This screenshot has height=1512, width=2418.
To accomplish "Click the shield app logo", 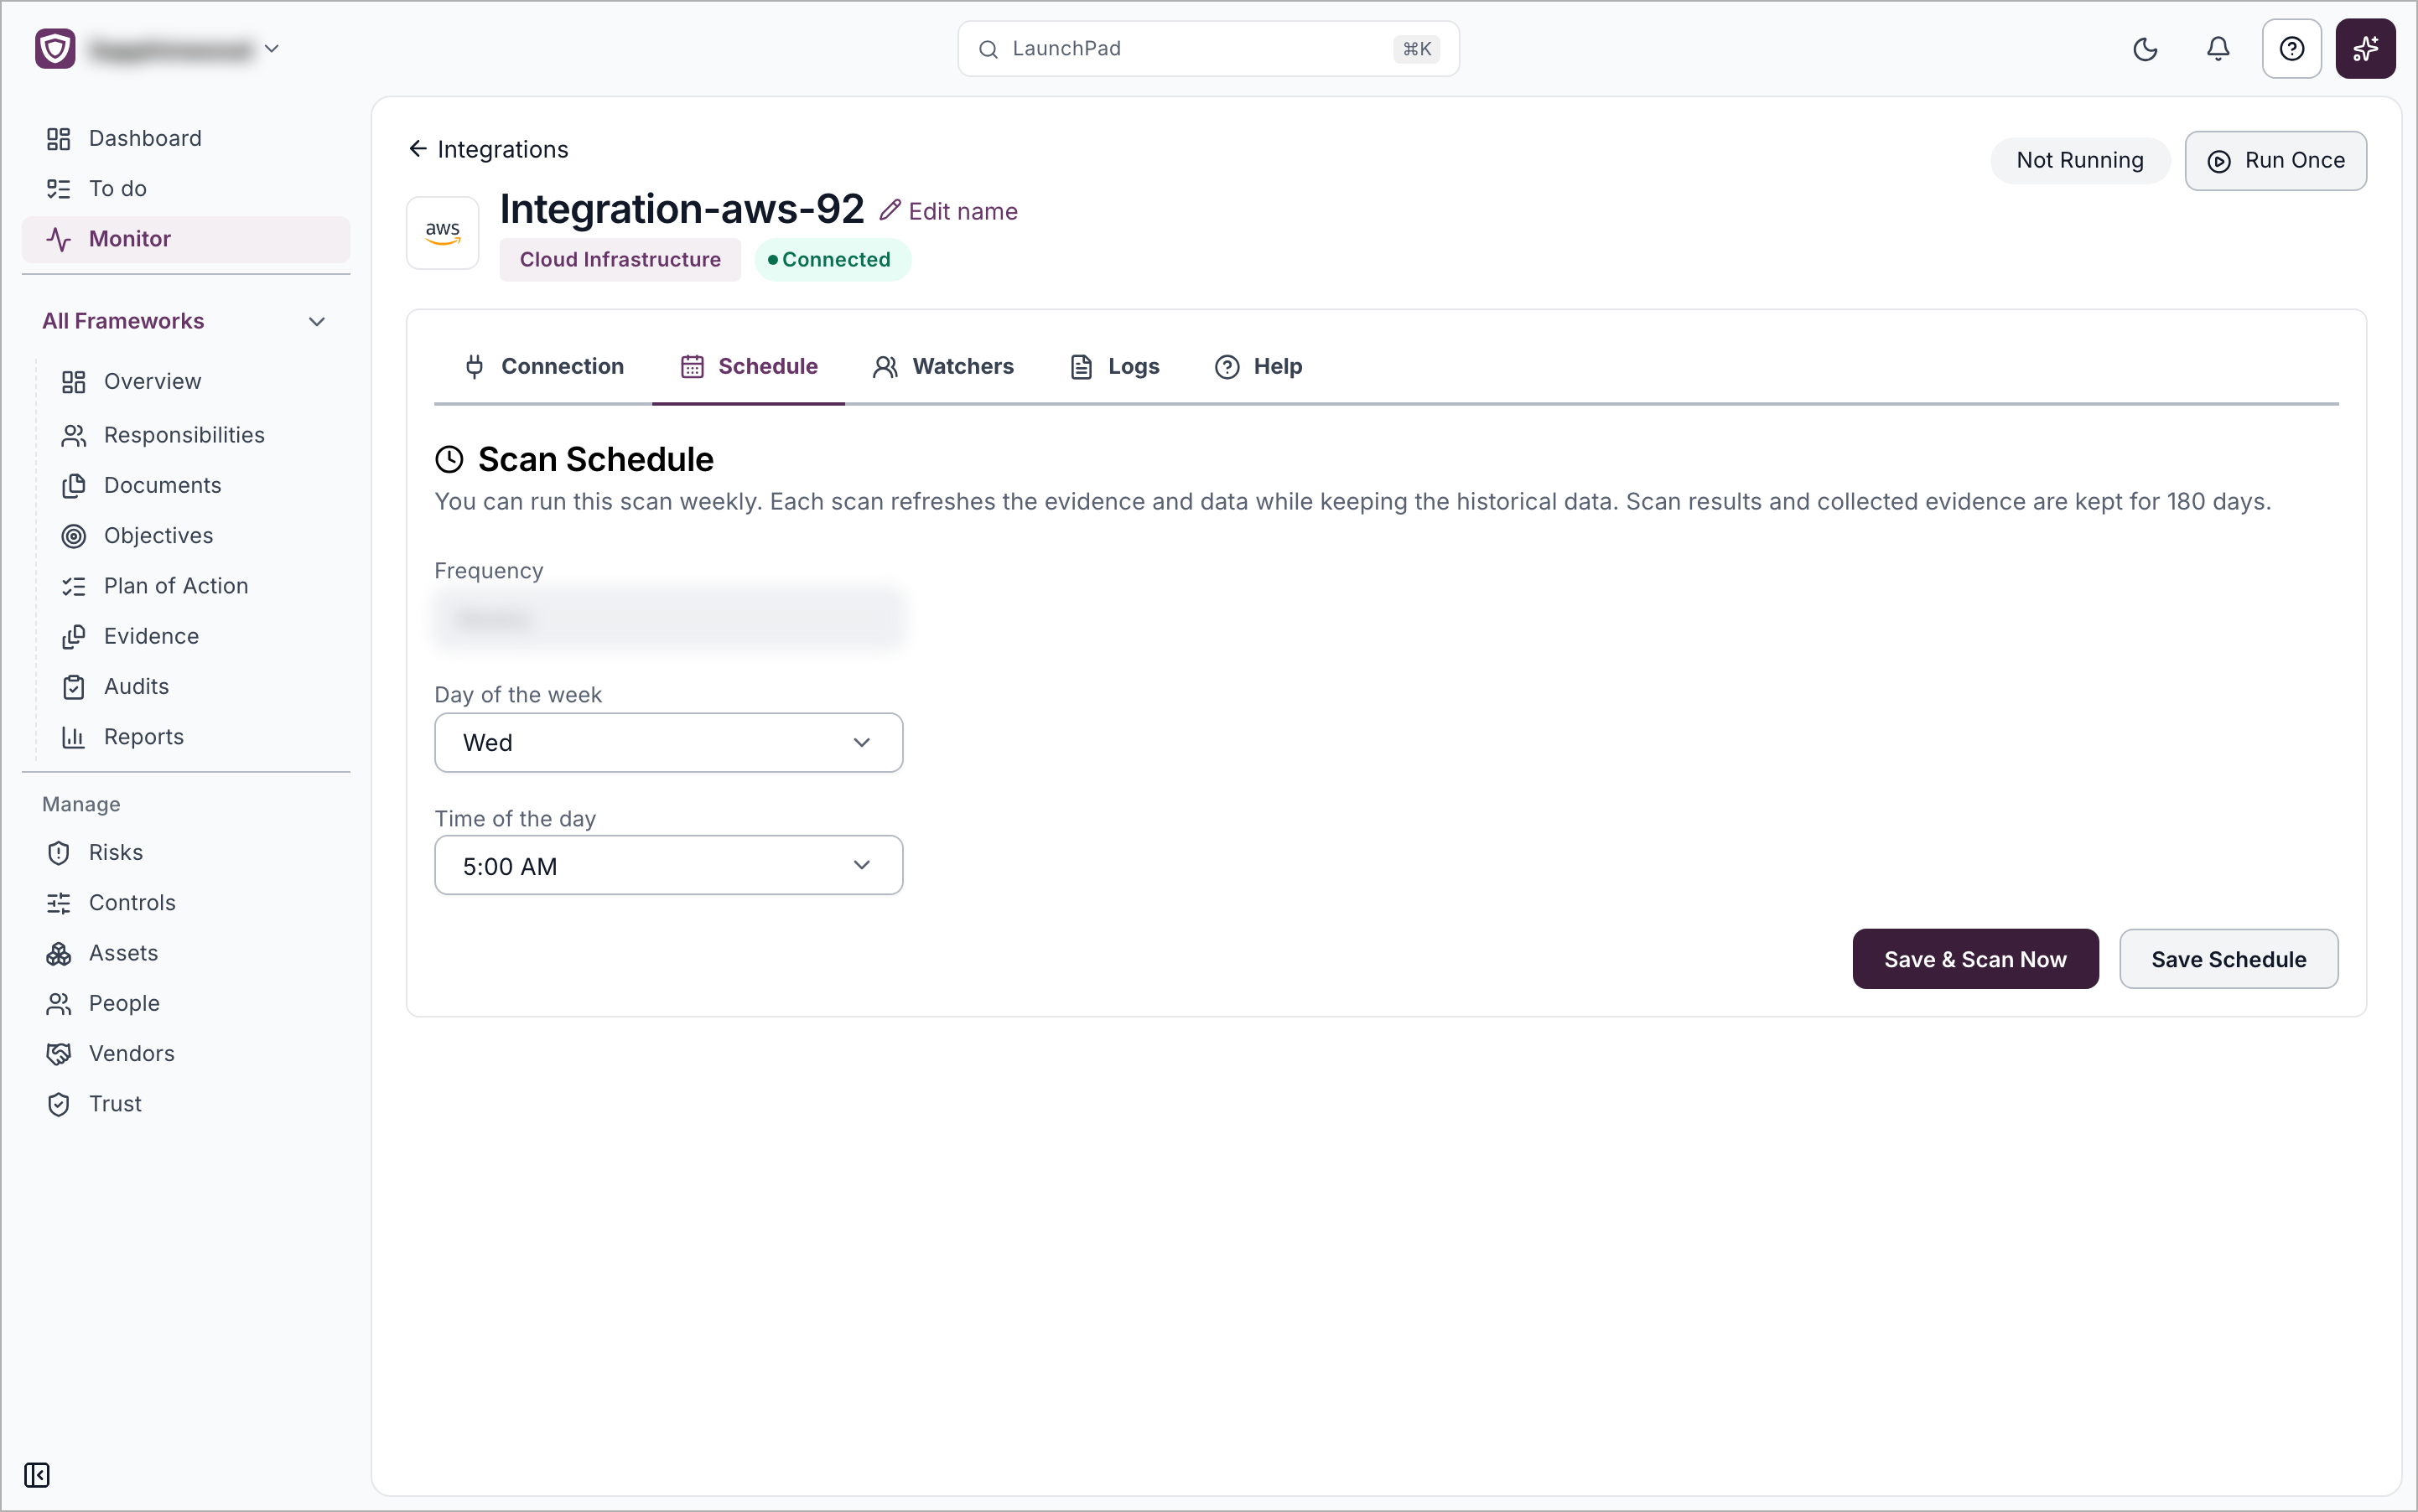I will tap(55, 48).
